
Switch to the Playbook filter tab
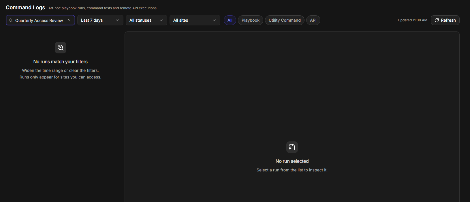tap(250, 20)
